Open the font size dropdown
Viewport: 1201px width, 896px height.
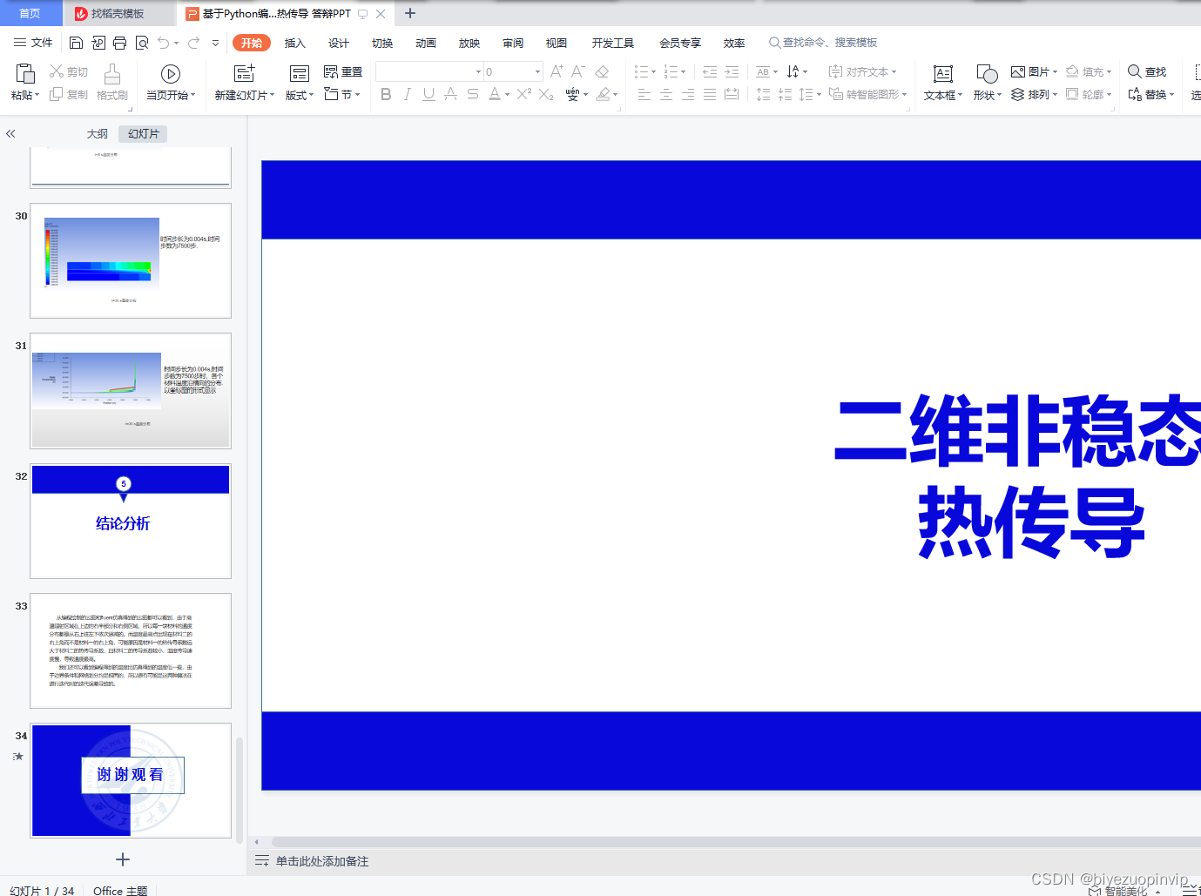pos(537,71)
